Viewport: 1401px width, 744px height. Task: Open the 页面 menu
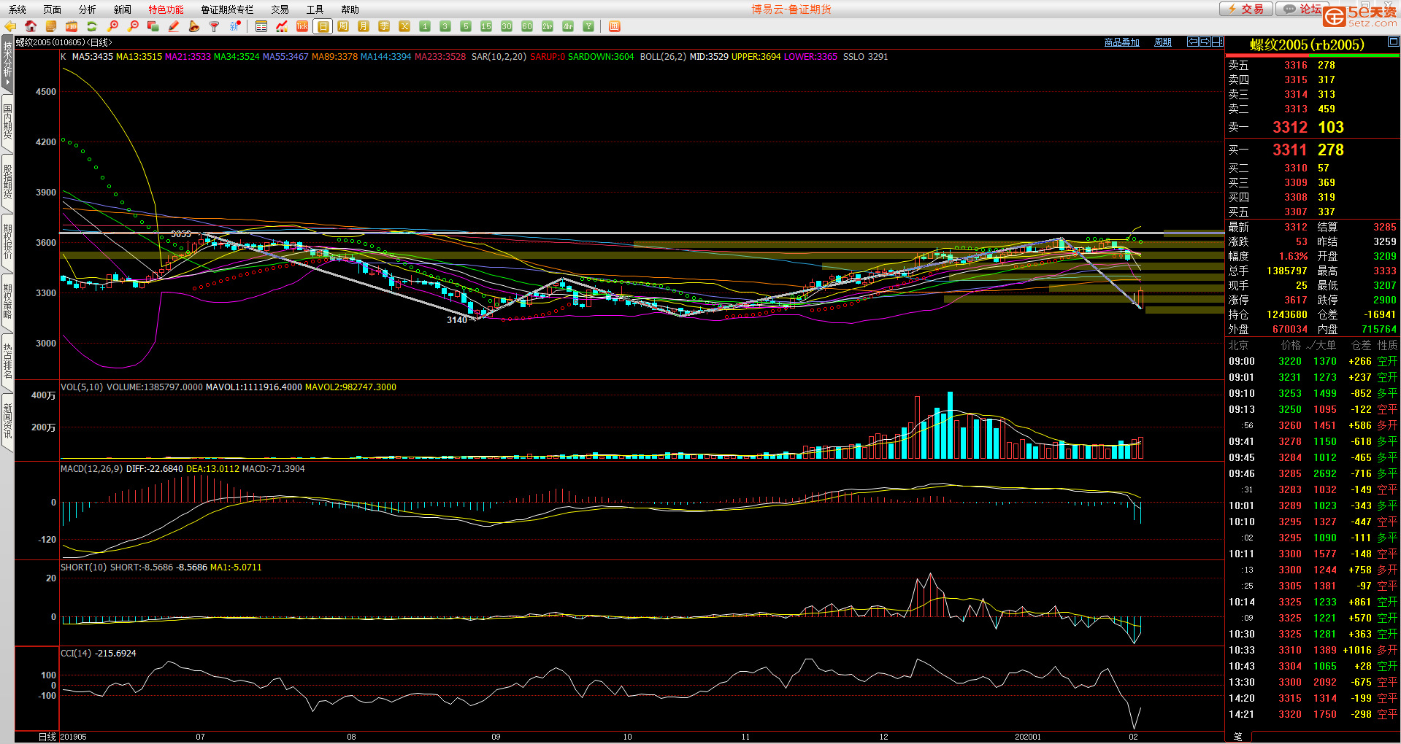53,9
